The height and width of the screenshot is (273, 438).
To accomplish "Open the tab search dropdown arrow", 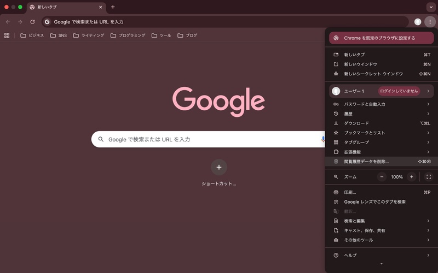I will (x=431, y=7).
